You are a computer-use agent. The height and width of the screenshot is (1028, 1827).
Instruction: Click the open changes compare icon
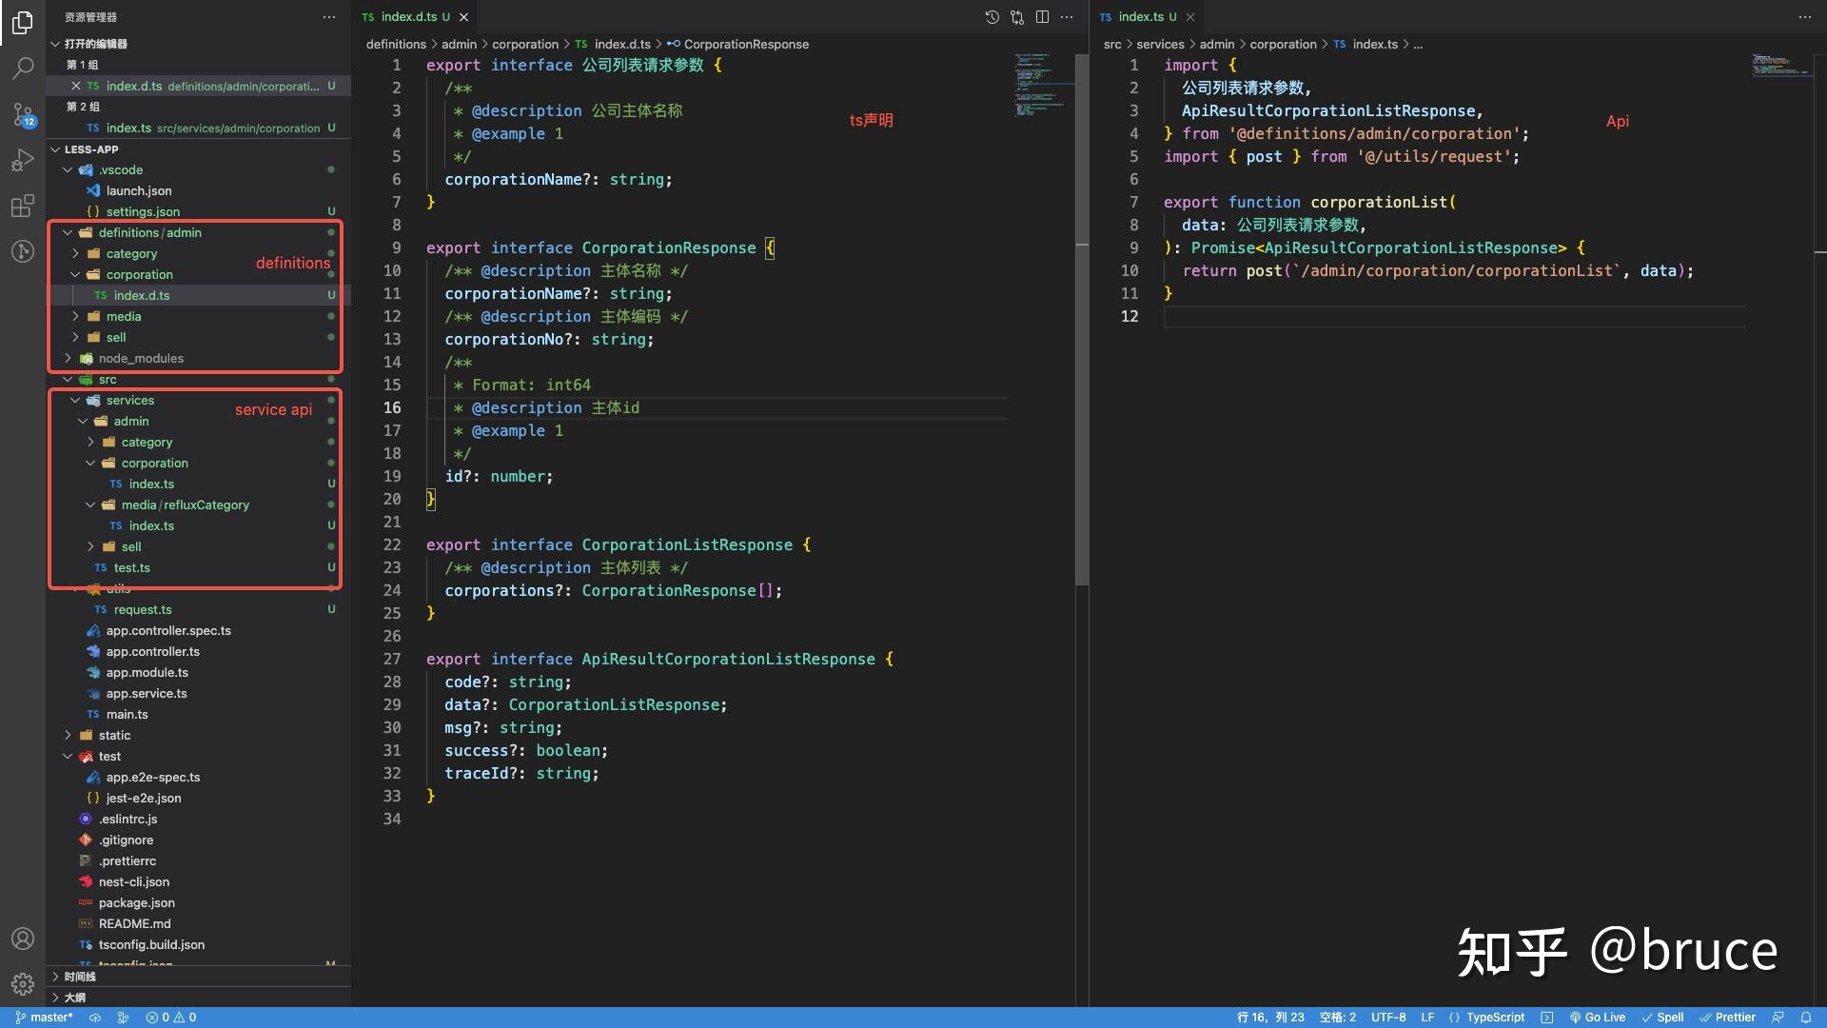(x=1017, y=17)
